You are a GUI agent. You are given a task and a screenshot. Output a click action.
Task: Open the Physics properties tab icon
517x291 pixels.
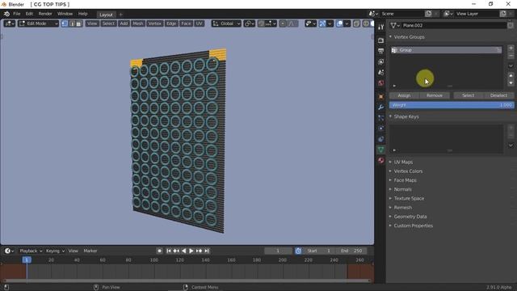click(380, 129)
